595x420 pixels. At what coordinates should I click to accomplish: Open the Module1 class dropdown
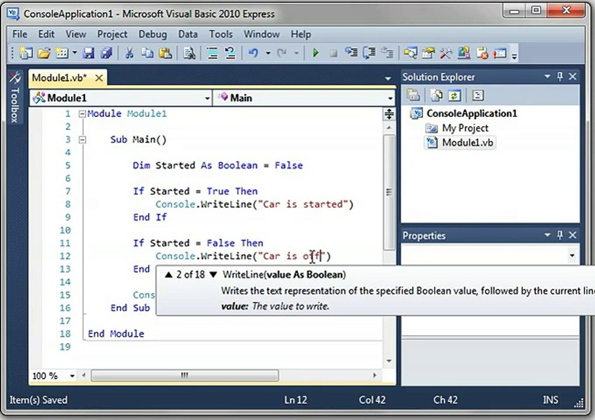click(x=207, y=98)
